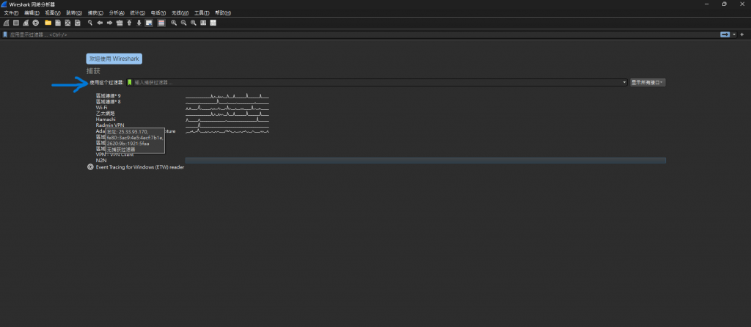The image size is (751, 327).
Task: Reset text to normal size
Action: 194,23
